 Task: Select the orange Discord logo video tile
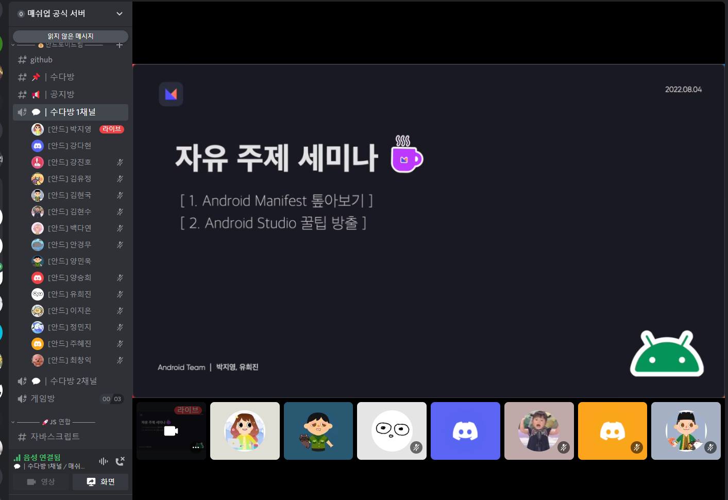click(x=613, y=431)
